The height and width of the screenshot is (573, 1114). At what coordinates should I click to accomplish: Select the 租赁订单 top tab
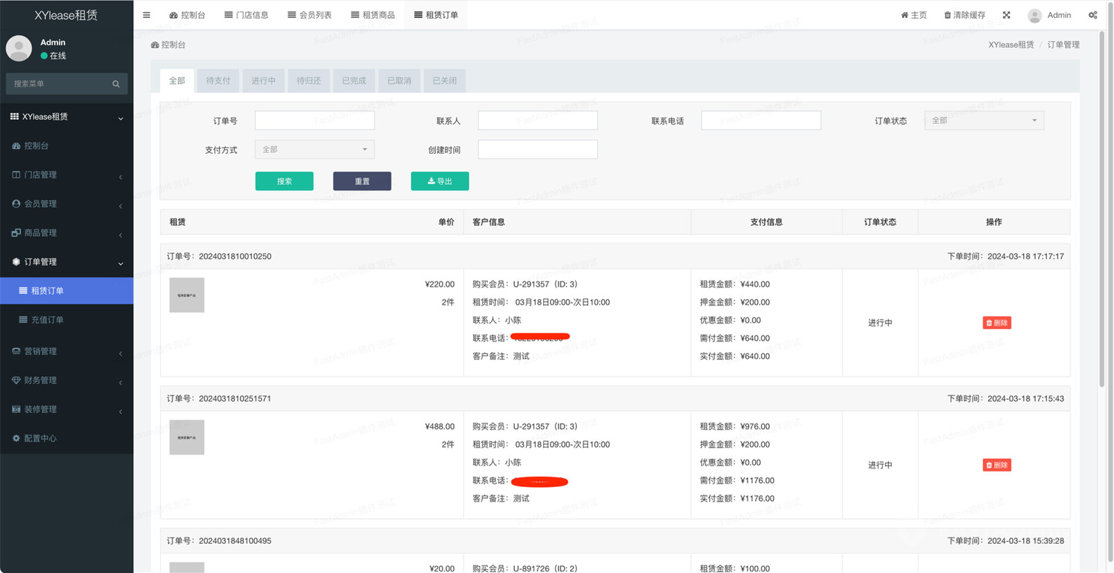point(436,15)
